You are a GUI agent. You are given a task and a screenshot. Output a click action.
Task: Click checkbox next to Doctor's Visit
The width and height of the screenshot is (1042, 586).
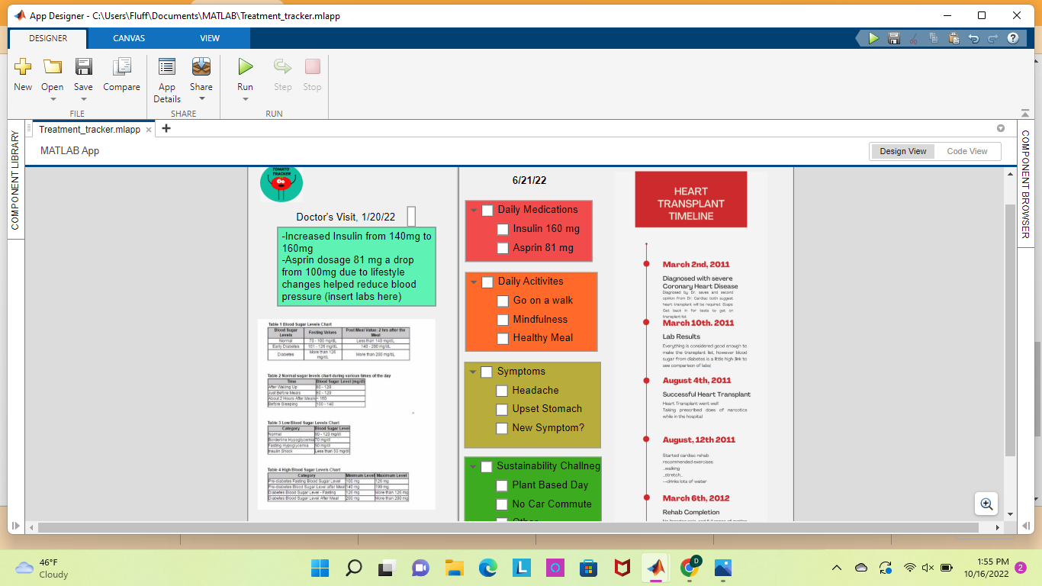pos(411,217)
